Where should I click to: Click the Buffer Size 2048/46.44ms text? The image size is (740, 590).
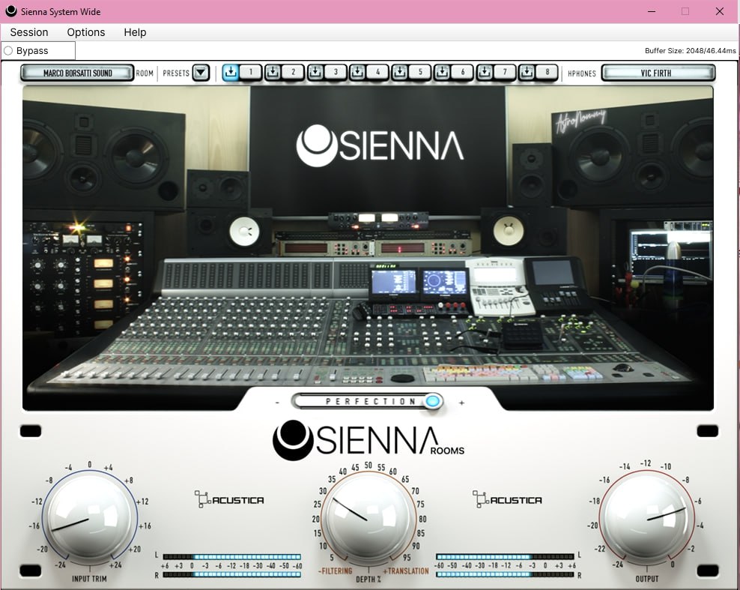click(690, 50)
